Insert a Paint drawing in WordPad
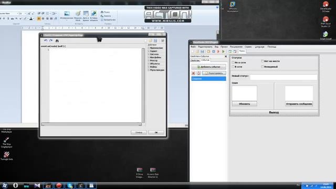Screen dimensions: 336x189 (78, 16)
